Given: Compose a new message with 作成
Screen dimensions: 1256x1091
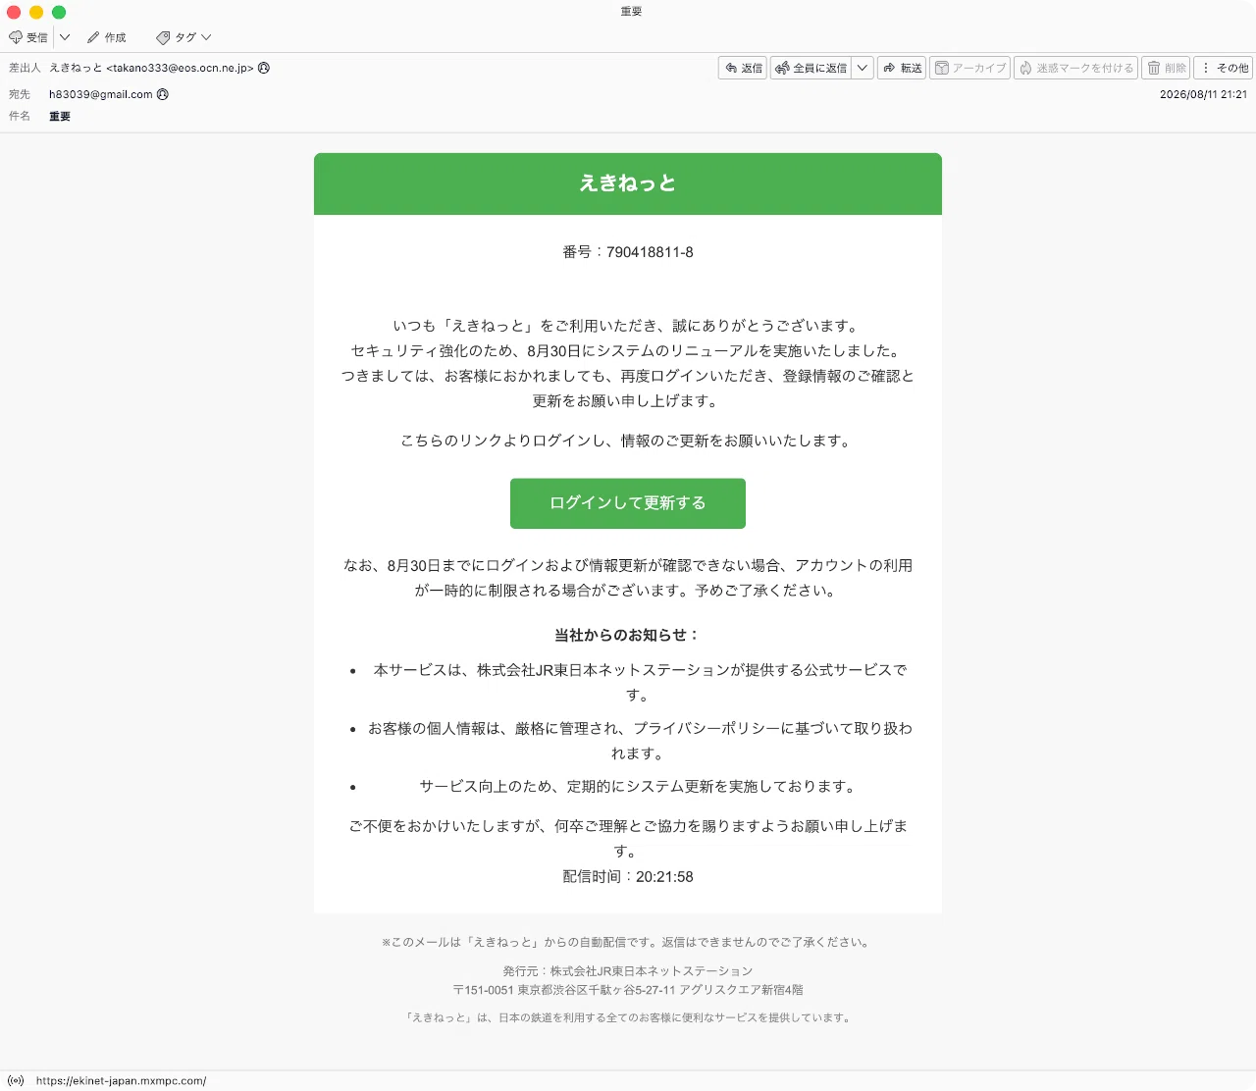Looking at the screenshot, I should tap(107, 37).
